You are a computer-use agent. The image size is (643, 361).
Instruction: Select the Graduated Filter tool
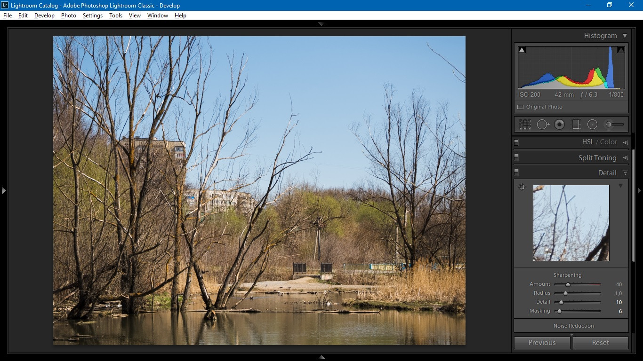[576, 124]
